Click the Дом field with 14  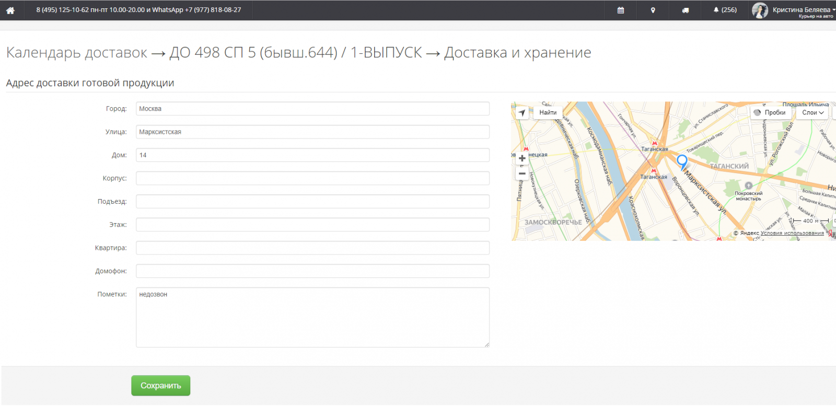(x=312, y=155)
